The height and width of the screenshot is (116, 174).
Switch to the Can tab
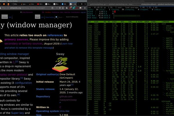[32, 4]
